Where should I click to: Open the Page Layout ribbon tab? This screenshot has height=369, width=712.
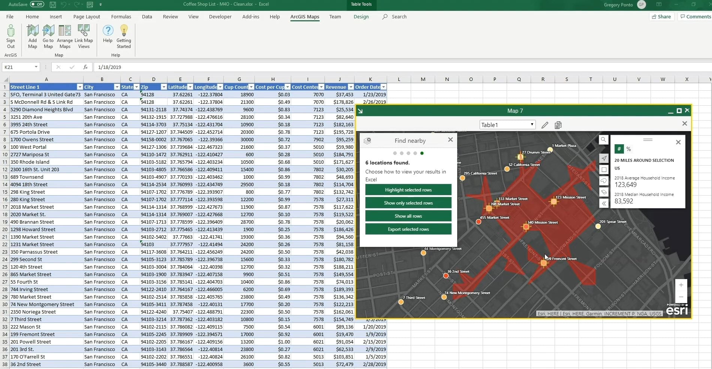87,16
